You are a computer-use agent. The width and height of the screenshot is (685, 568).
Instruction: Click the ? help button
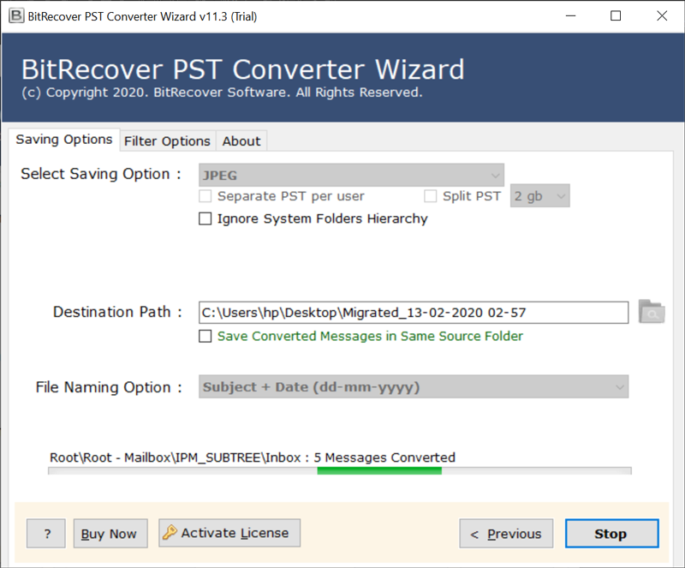tap(46, 534)
